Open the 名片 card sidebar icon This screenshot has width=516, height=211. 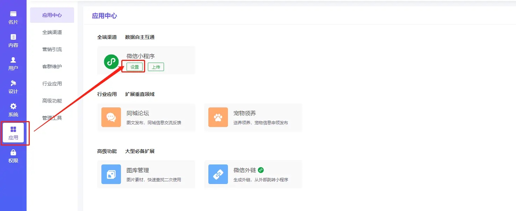[x=13, y=14]
